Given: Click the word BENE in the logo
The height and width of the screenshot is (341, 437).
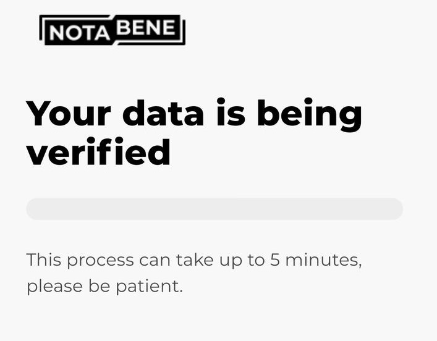Looking at the screenshot, I should [146, 27].
